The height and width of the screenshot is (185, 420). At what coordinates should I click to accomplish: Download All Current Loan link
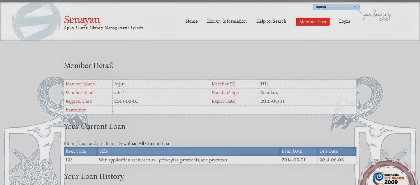[144, 143]
